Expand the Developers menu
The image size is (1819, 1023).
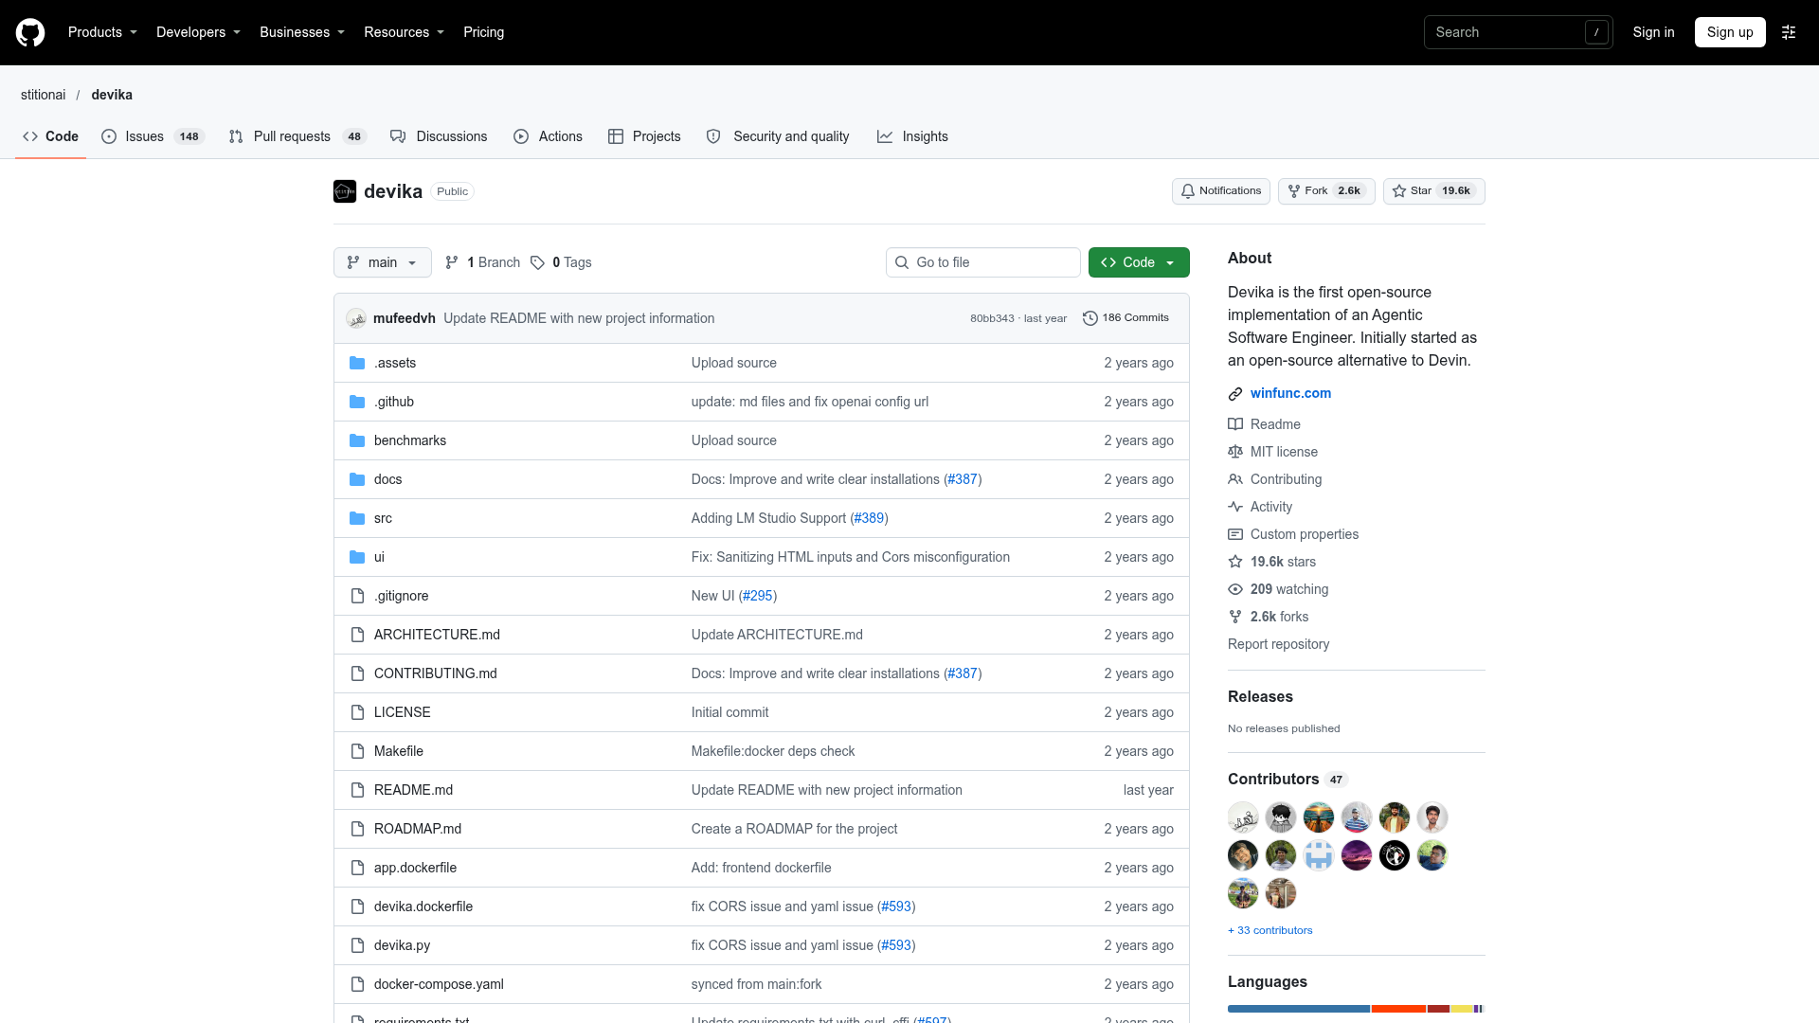tap(198, 32)
